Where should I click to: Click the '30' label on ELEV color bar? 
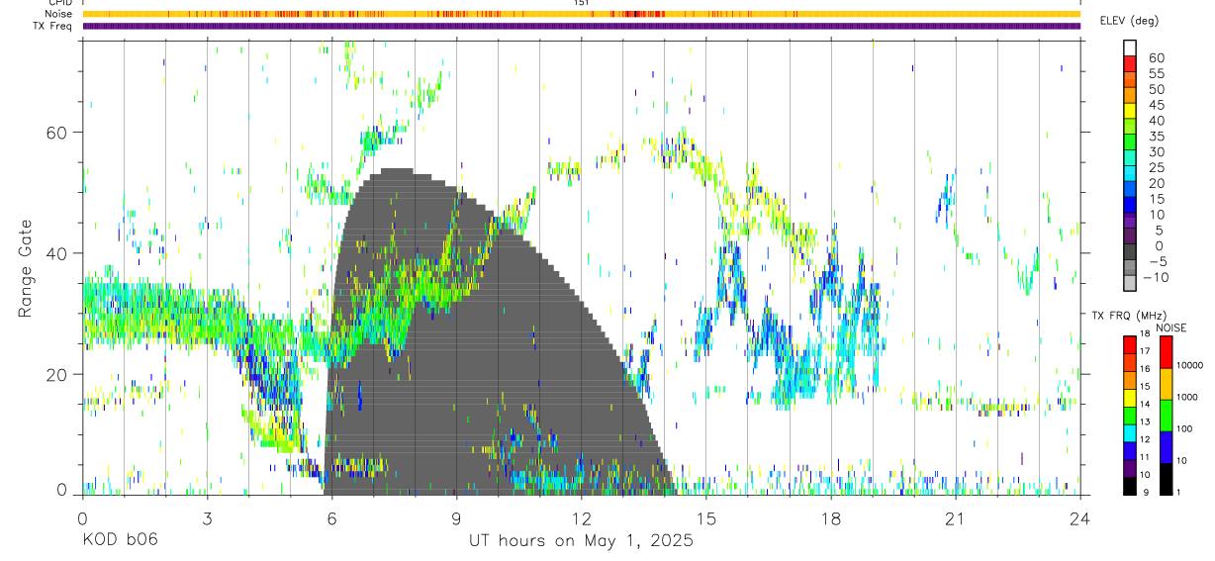(1155, 151)
